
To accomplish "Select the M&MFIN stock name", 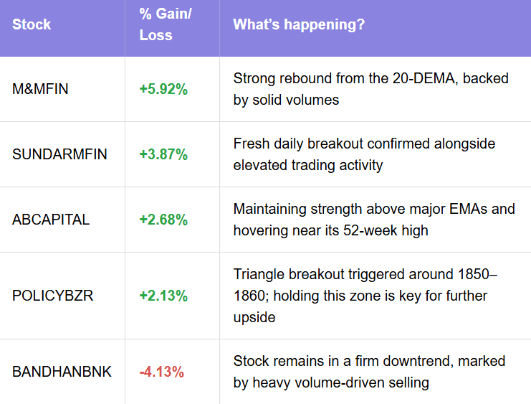I will point(40,89).
